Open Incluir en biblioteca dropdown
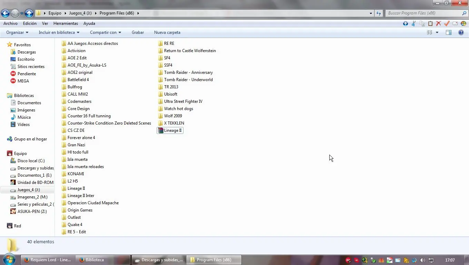The width and height of the screenshot is (469, 265). (59, 32)
